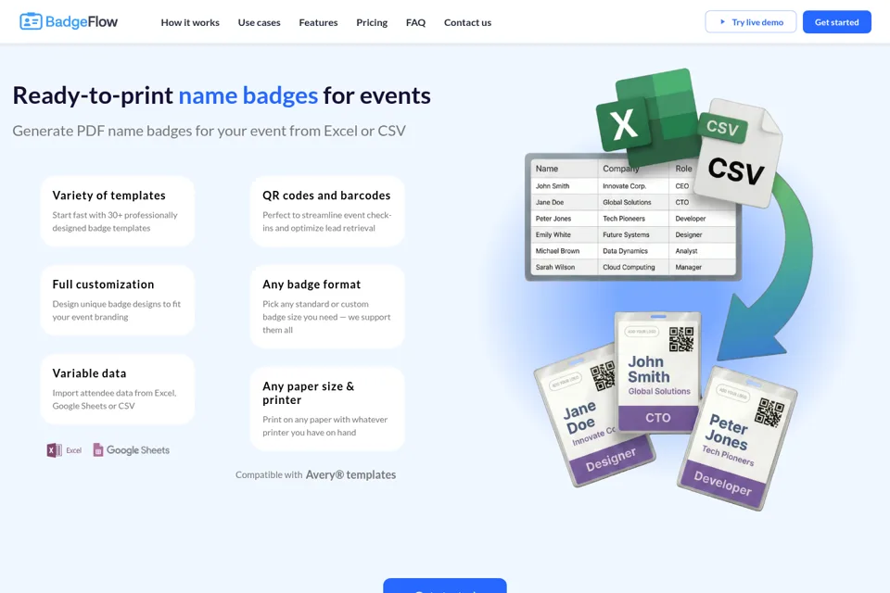890x593 pixels.
Task: Click the CTO label on John Smith badge
Action: (658, 418)
